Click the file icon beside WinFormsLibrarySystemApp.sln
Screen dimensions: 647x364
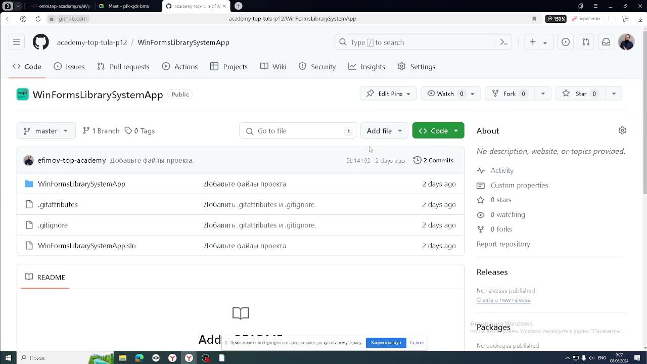click(x=29, y=246)
